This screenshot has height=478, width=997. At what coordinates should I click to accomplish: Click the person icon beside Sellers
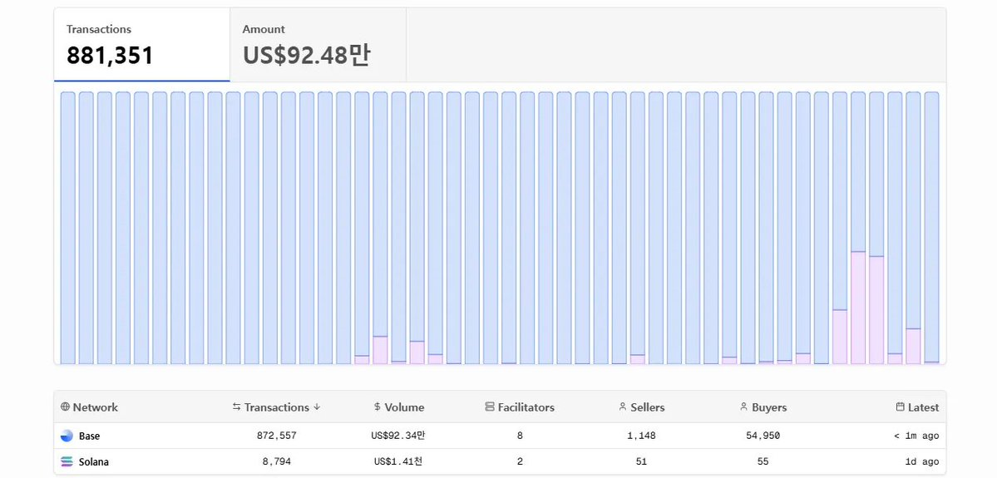coord(623,407)
